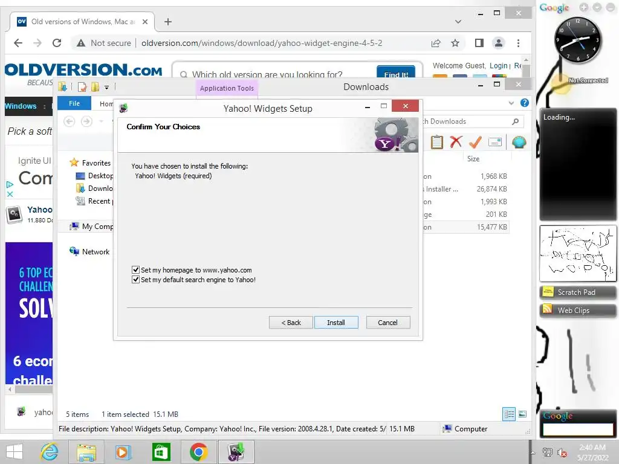Uncheck Set my default search engine to Yahoo!
619x464 pixels.
[x=136, y=279]
